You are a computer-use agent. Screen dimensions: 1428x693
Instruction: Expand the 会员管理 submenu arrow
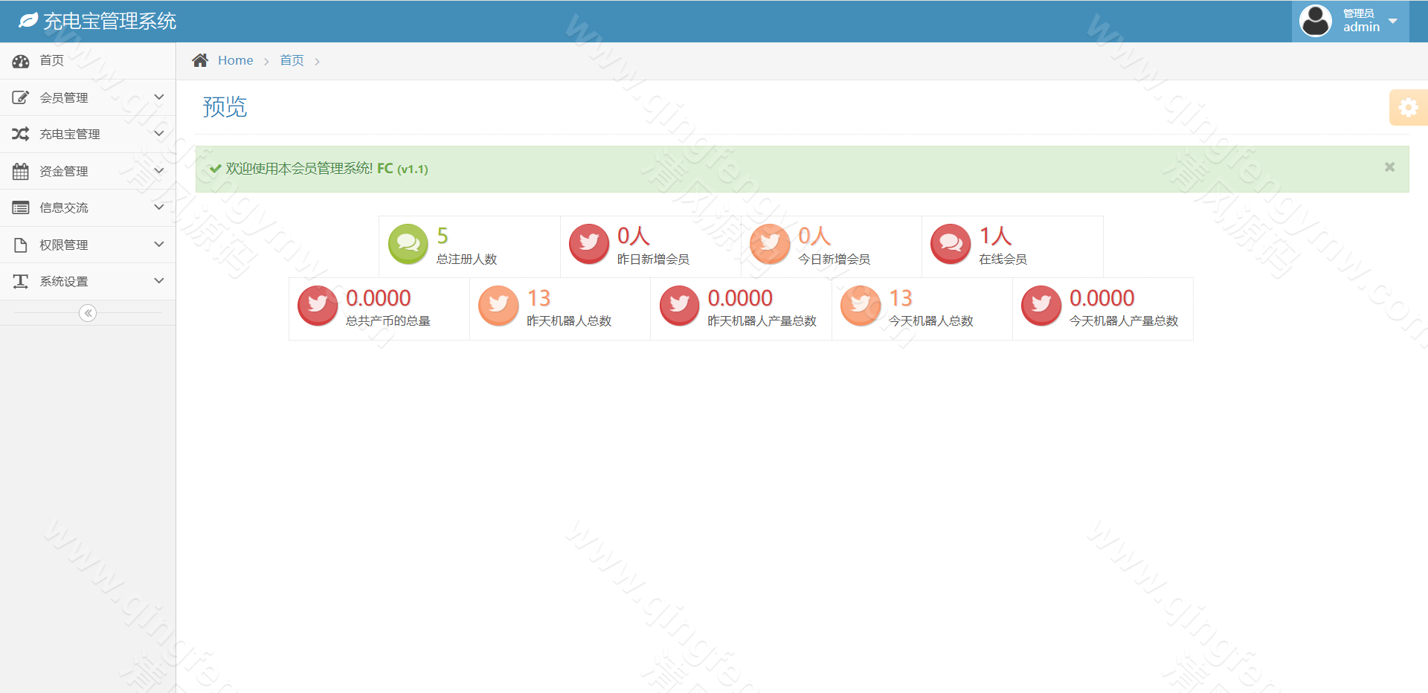[158, 97]
